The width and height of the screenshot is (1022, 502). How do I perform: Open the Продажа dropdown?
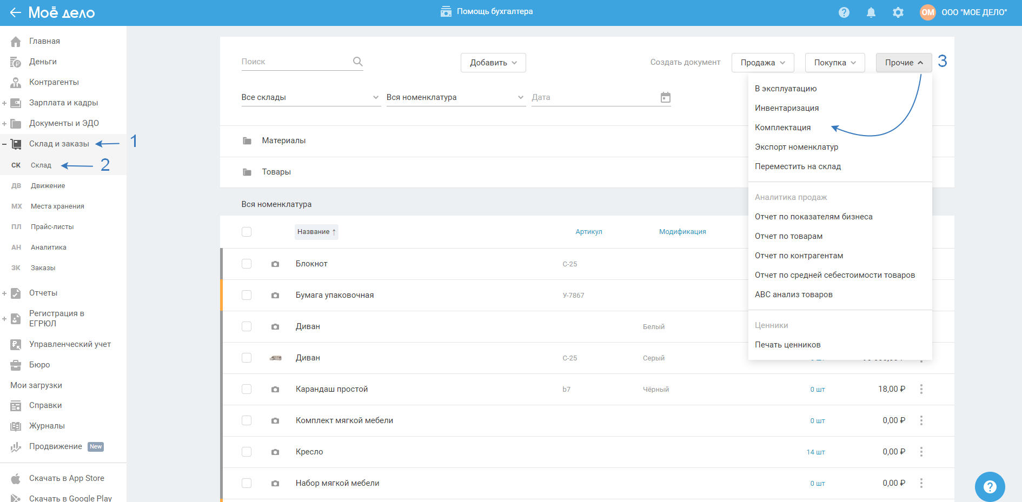(762, 63)
